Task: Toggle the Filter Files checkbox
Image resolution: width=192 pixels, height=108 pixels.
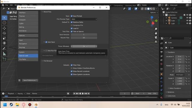Action: (x=72, y=65)
